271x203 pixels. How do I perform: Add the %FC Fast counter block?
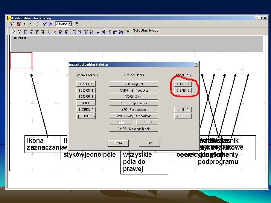coord(134,110)
